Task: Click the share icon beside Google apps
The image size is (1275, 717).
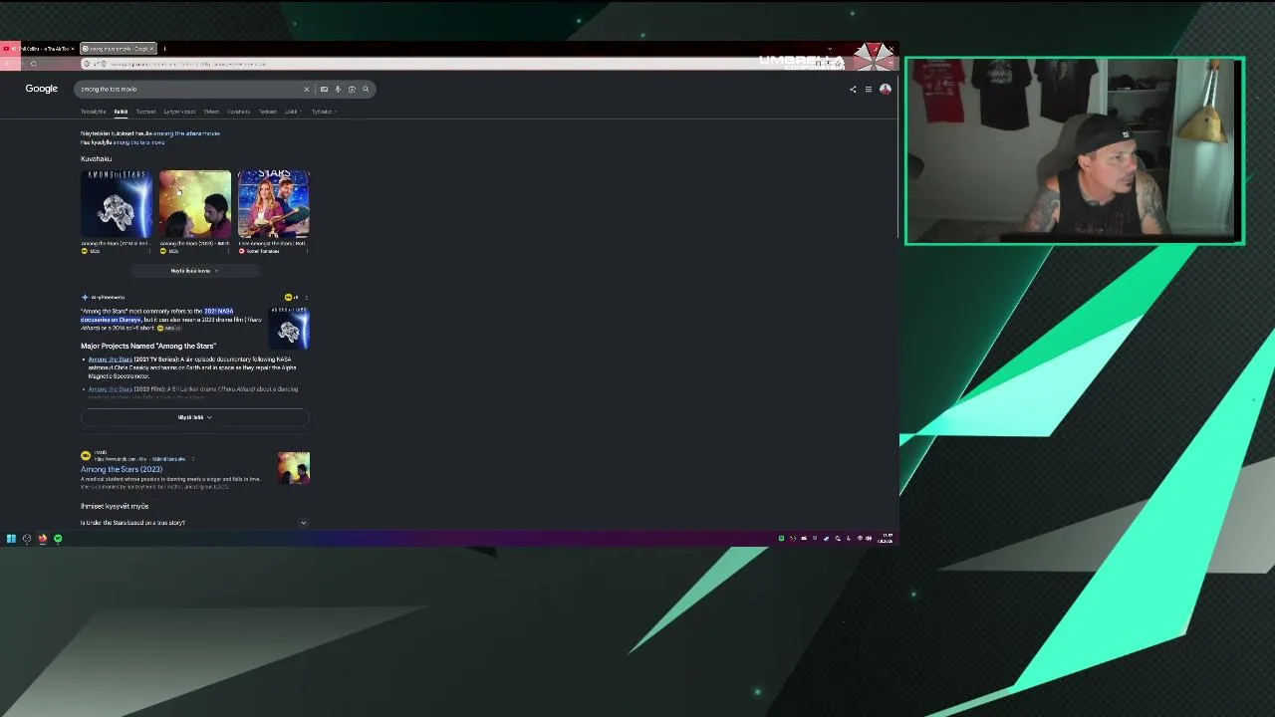Action: [x=853, y=90]
